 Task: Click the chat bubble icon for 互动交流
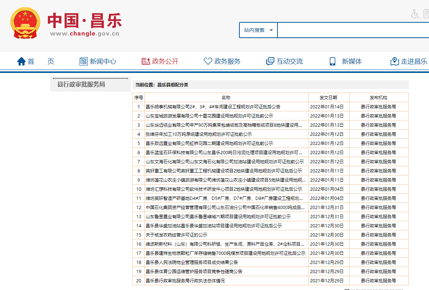coord(270,62)
